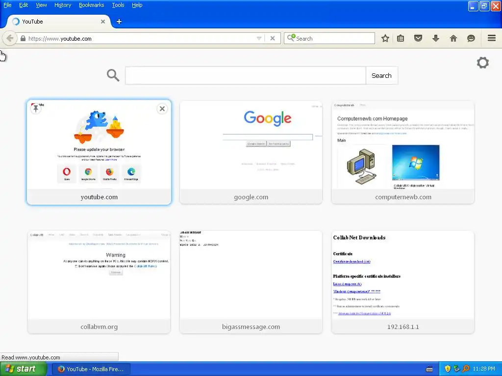Click the new tab page Search button

pyautogui.click(x=381, y=75)
